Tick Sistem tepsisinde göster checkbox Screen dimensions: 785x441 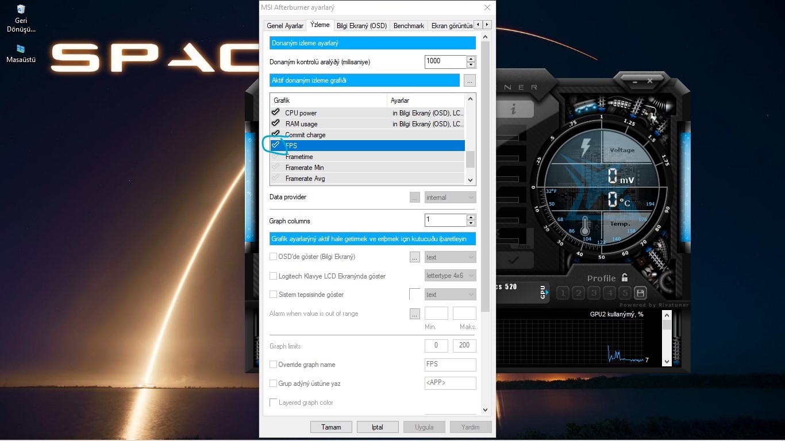tap(274, 295)
